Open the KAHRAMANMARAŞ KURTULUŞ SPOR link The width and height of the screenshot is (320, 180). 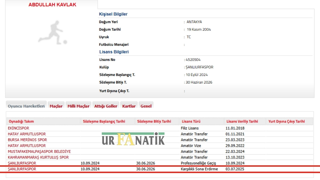(x=38, y=157)
